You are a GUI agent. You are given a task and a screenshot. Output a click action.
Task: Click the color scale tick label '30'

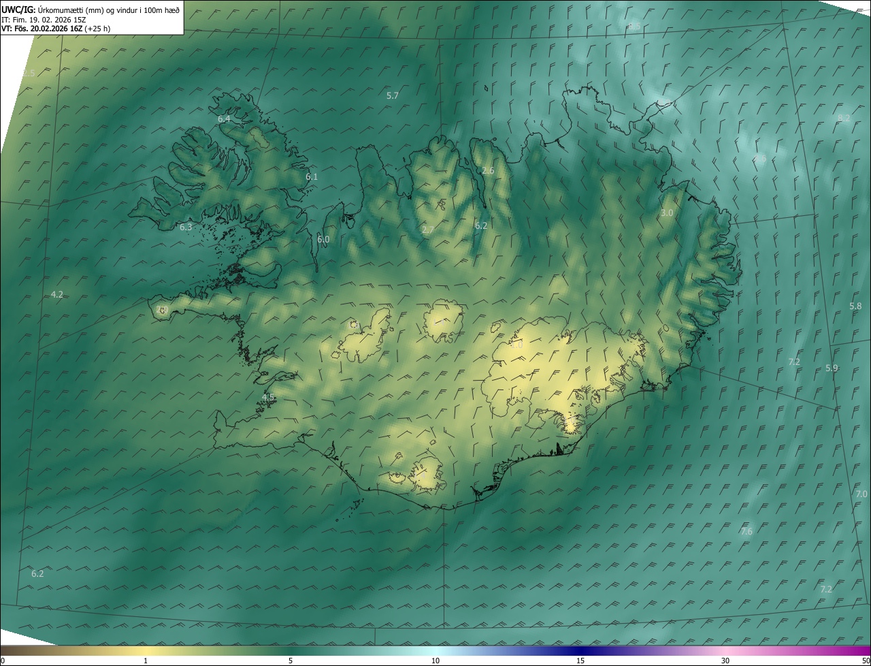tap(725, 661)
